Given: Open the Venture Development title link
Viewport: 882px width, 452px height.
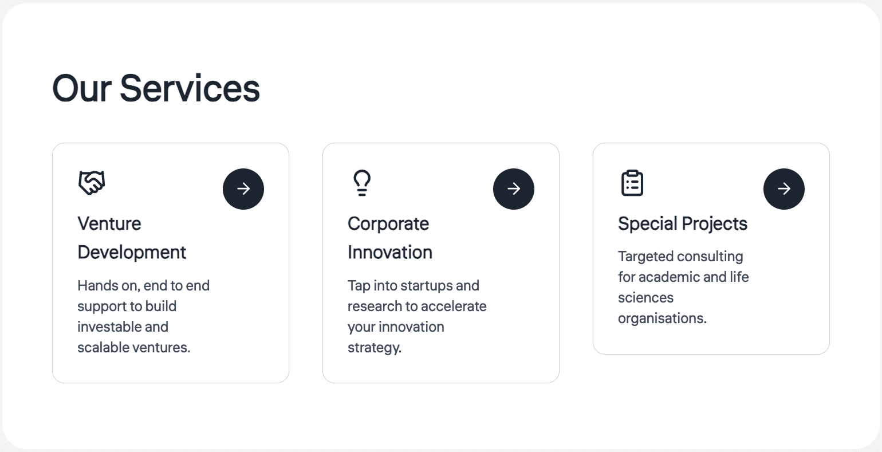Looking at the screenshot, I should coord(132,238).
